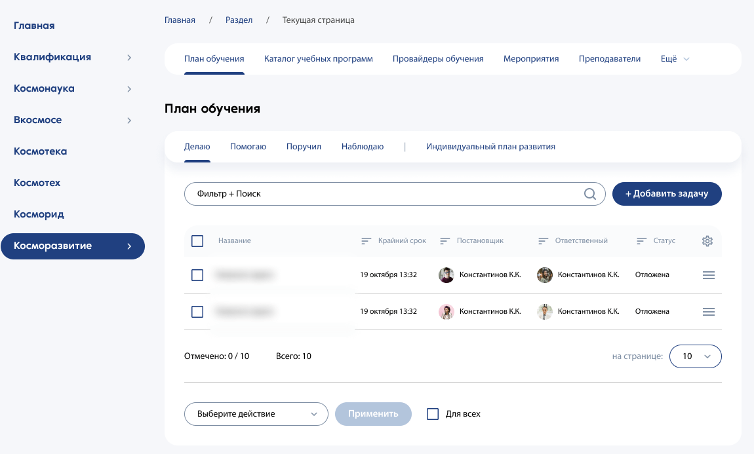The height and width of the screenshot is (454, 754).
Task: Click Ответственный avatar in first row
Action: 545,275
